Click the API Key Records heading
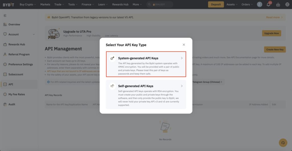This screenshot has height=151, width=292. point(53,95)
